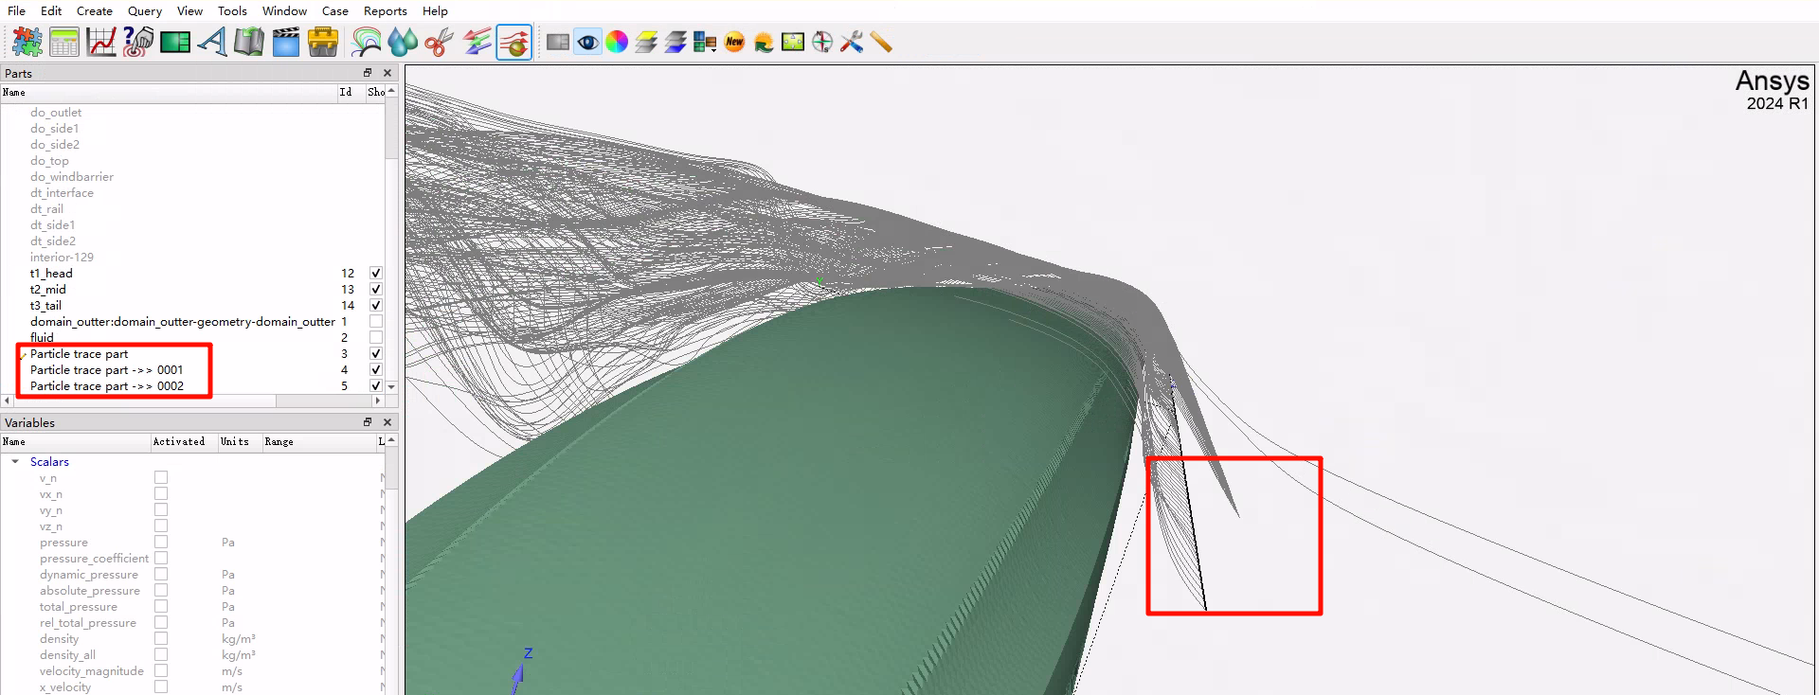
Task: Click the color wheel icon
Action: (x=617, y=43)
